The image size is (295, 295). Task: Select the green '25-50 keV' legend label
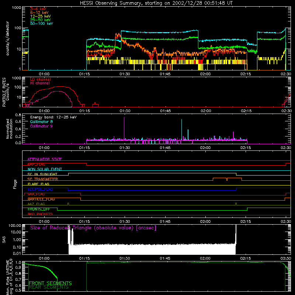tap(41, 20)
